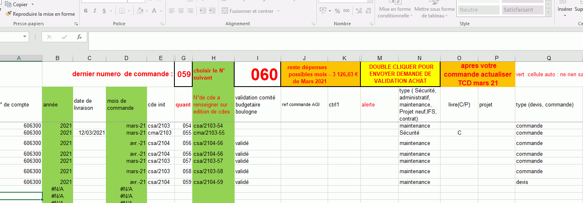Apply percent style with the % icon
This screenshot has width=583, height=203.
tap(337, 11)
